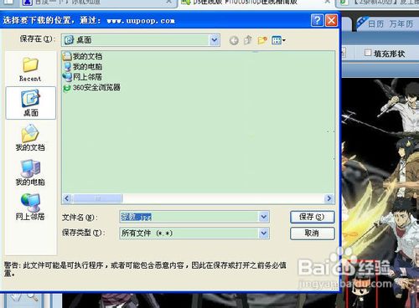Open the view menu button
The height and width of the screenshot is (308, 419).
[x=278, y=40]
